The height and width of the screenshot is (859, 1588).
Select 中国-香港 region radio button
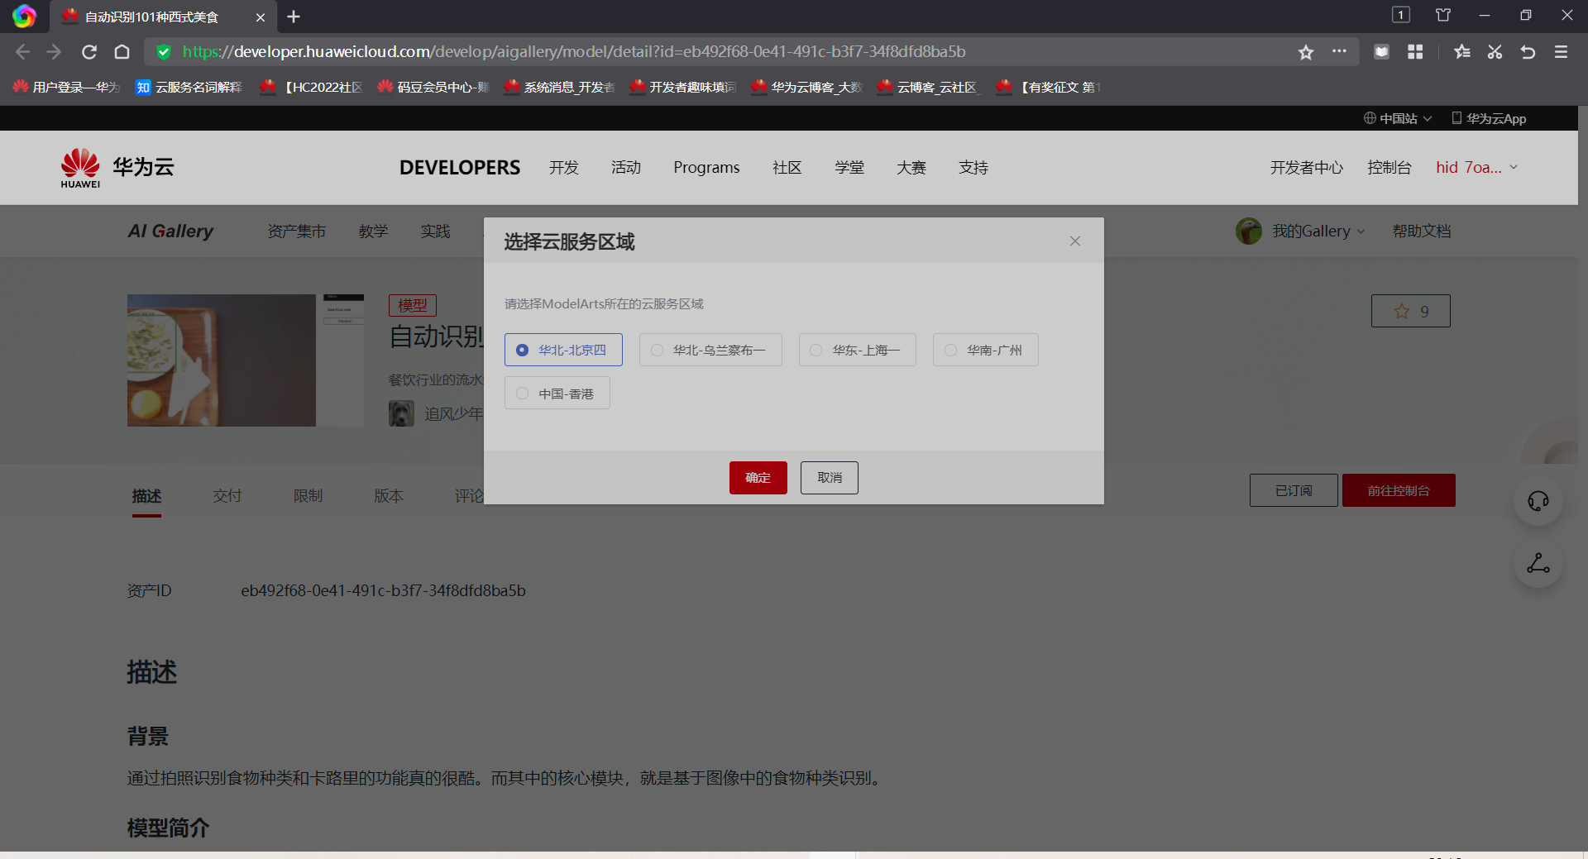(557, 393)
